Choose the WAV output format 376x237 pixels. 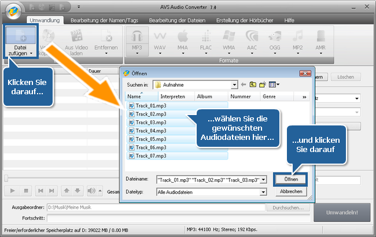[x=160, y=42]
